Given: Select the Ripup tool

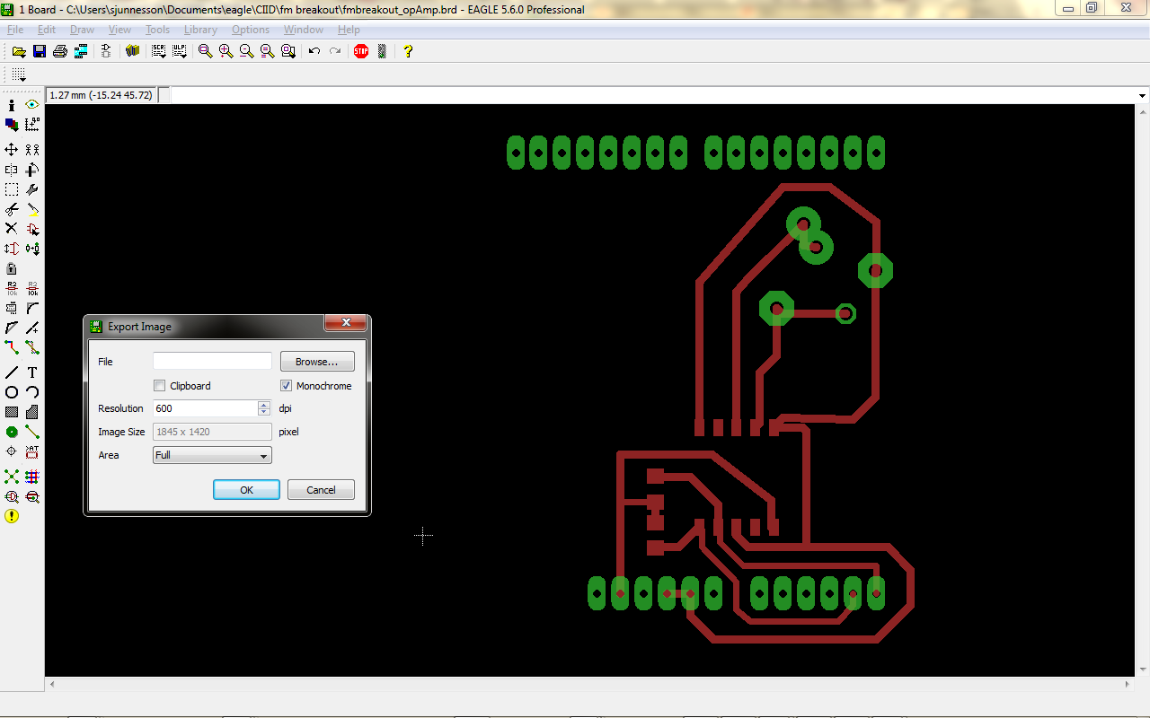Looking at the screenshot, I should (x=32, y=347).
